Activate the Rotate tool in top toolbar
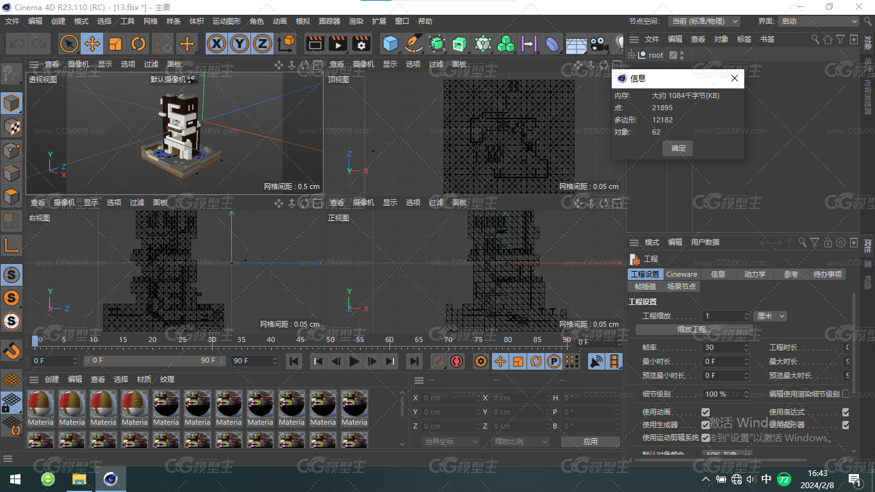The image size is (875, 492). click(138, 44)
